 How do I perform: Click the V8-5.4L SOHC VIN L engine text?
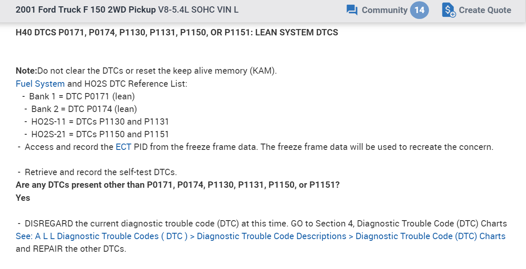198,10
